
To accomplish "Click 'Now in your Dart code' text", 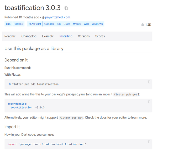I will tap(20, 134).
